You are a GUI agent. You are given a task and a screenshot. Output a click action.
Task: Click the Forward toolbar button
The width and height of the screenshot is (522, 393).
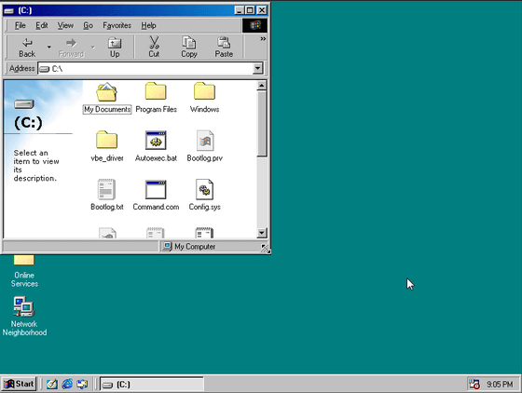pos(71,47)
